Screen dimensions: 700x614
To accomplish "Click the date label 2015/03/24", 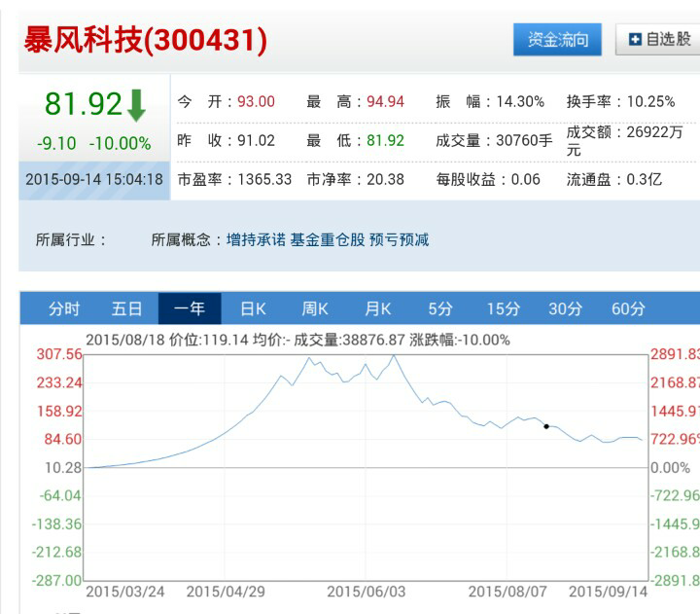I will (125, 592).
